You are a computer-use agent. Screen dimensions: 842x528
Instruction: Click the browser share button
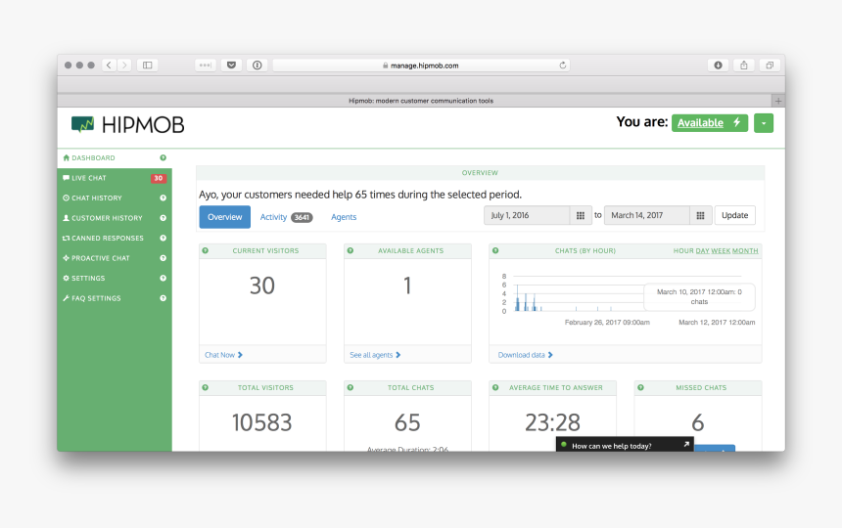(744, 65)
